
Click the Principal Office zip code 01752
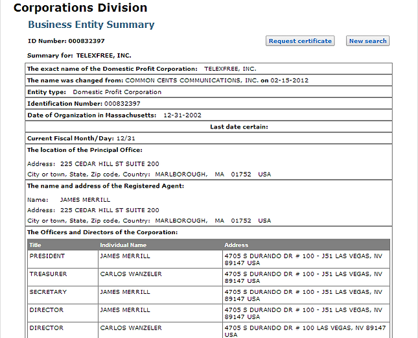241,175
